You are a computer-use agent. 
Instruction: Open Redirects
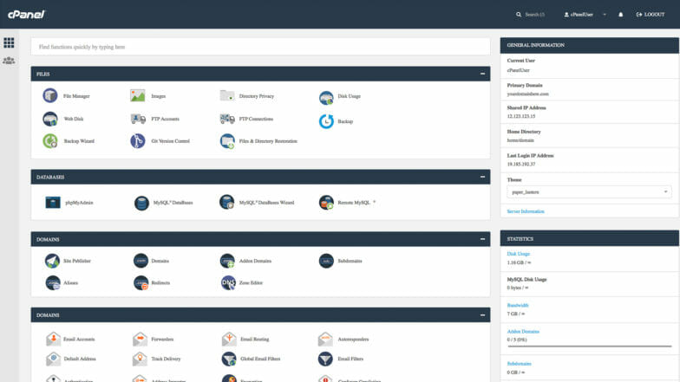tap(141, 282)
